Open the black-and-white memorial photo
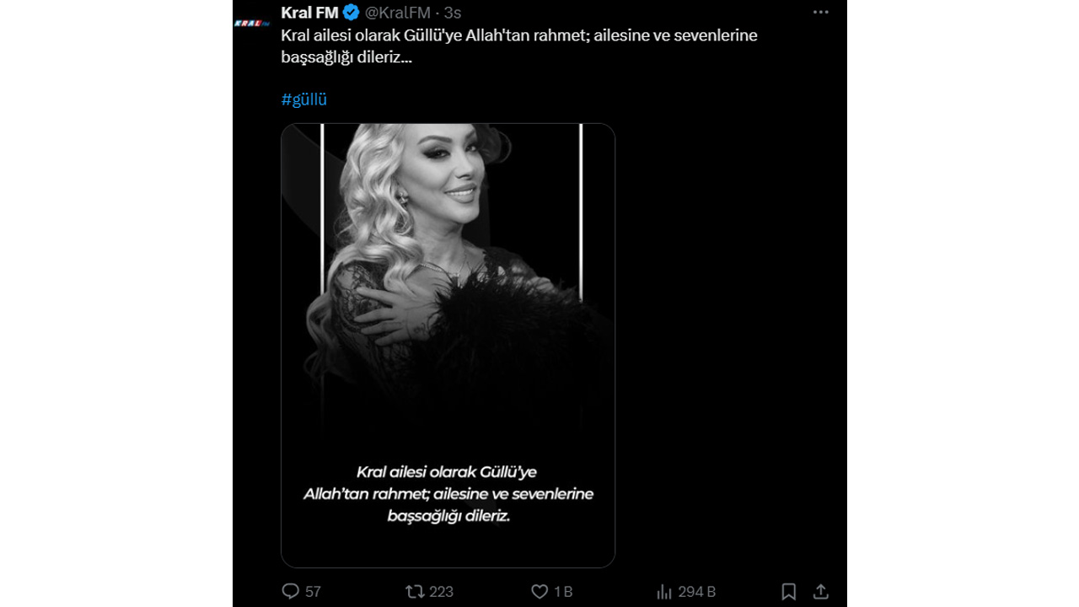Screen dimensions: 1079x607 (448, 278)
